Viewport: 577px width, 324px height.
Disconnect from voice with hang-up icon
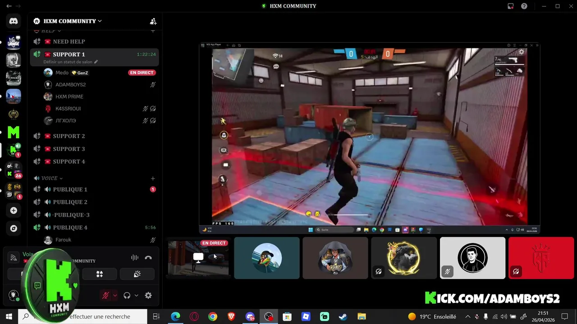[148, 258]
